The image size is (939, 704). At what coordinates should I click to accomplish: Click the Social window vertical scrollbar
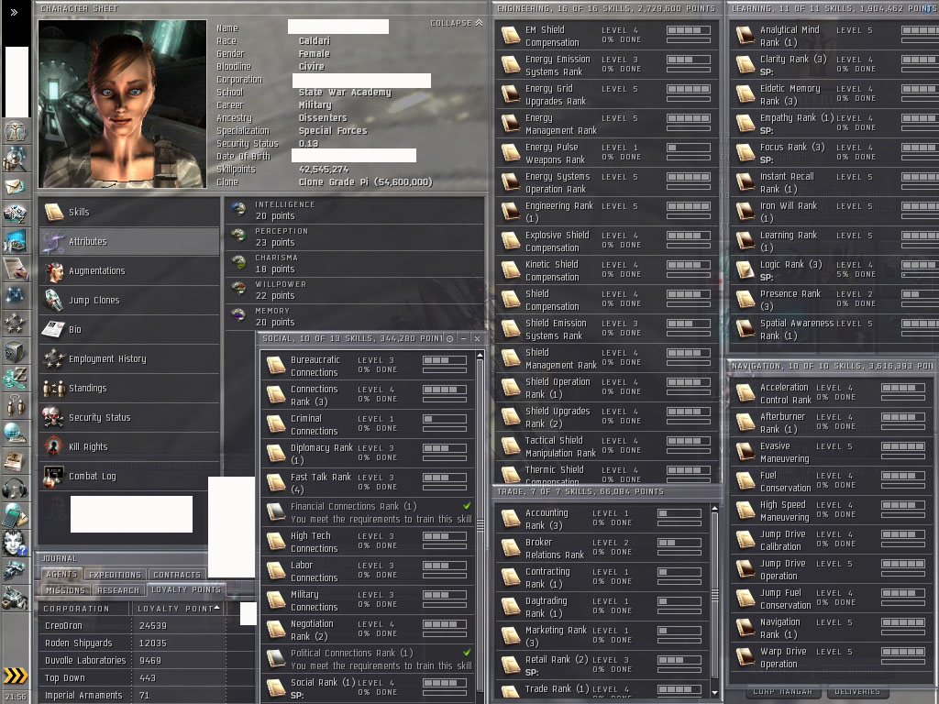click(480, 524)
